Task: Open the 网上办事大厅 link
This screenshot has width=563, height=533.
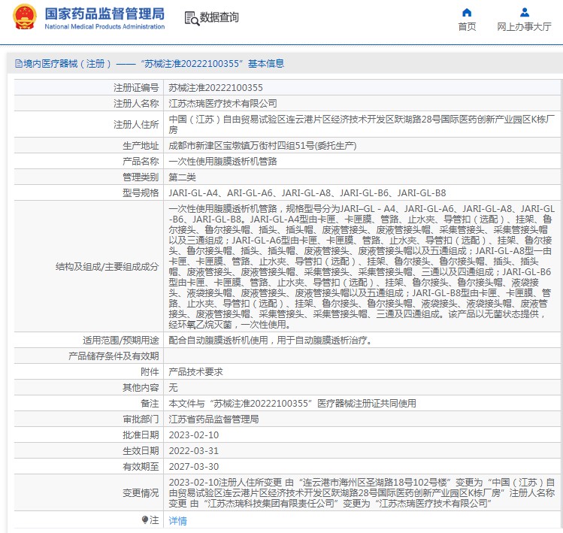Action: pos(524,26)
